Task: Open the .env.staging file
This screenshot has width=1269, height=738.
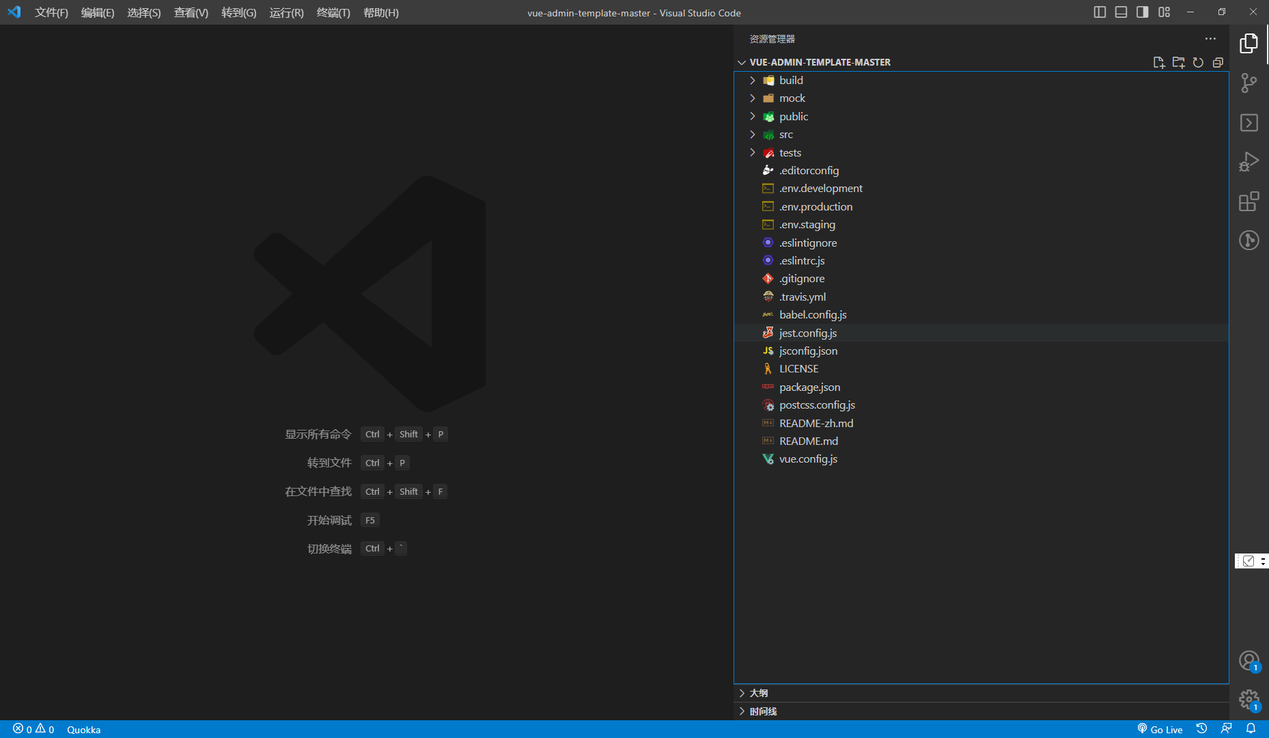Action: click(x=981, y=225)
